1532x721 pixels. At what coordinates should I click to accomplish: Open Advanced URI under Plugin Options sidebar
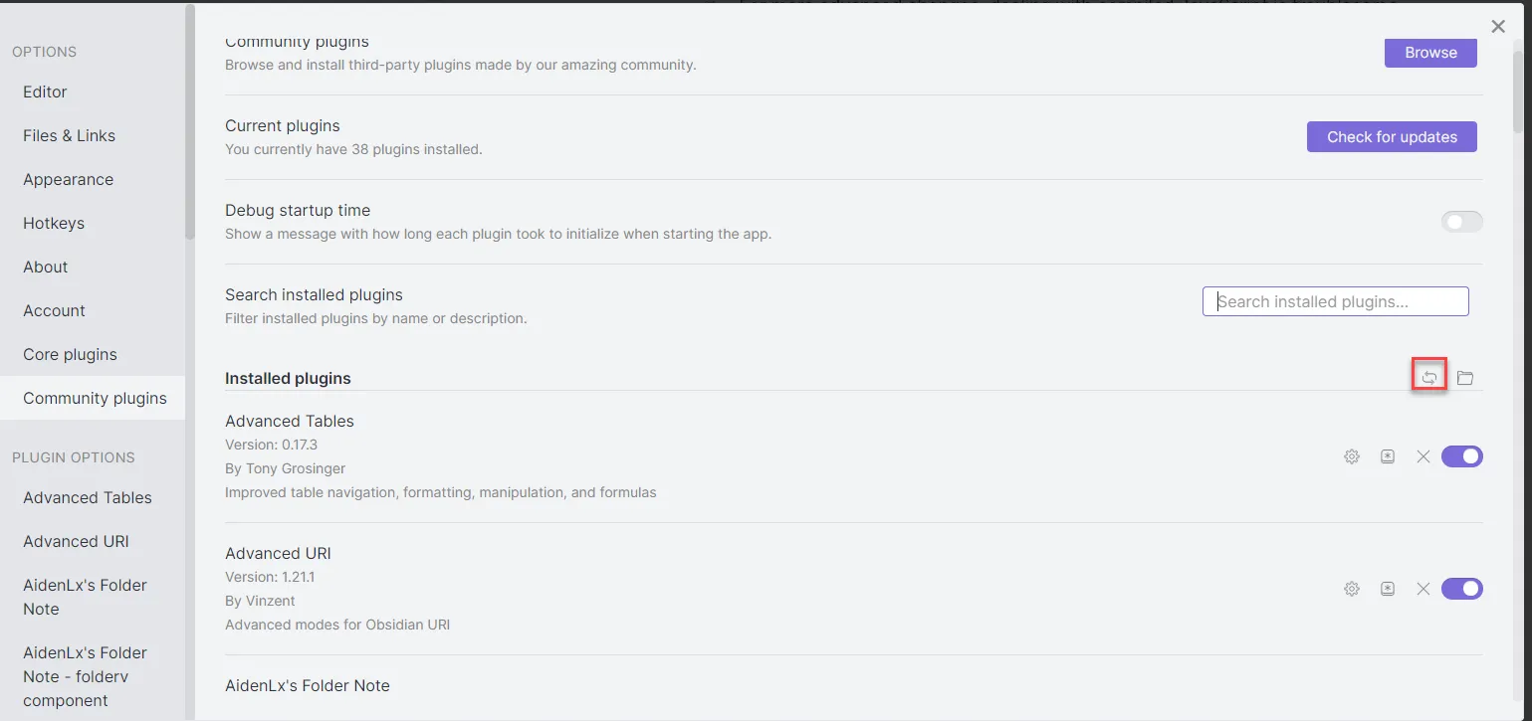pos(76,541)
